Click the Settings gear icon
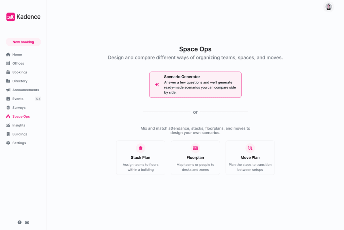Viewport: 344px width, 230px height. [8, 143]
